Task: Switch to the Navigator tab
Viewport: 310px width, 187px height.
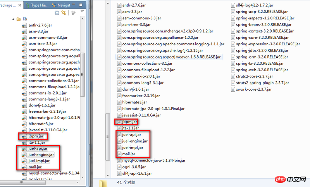Action: point(61,5)
